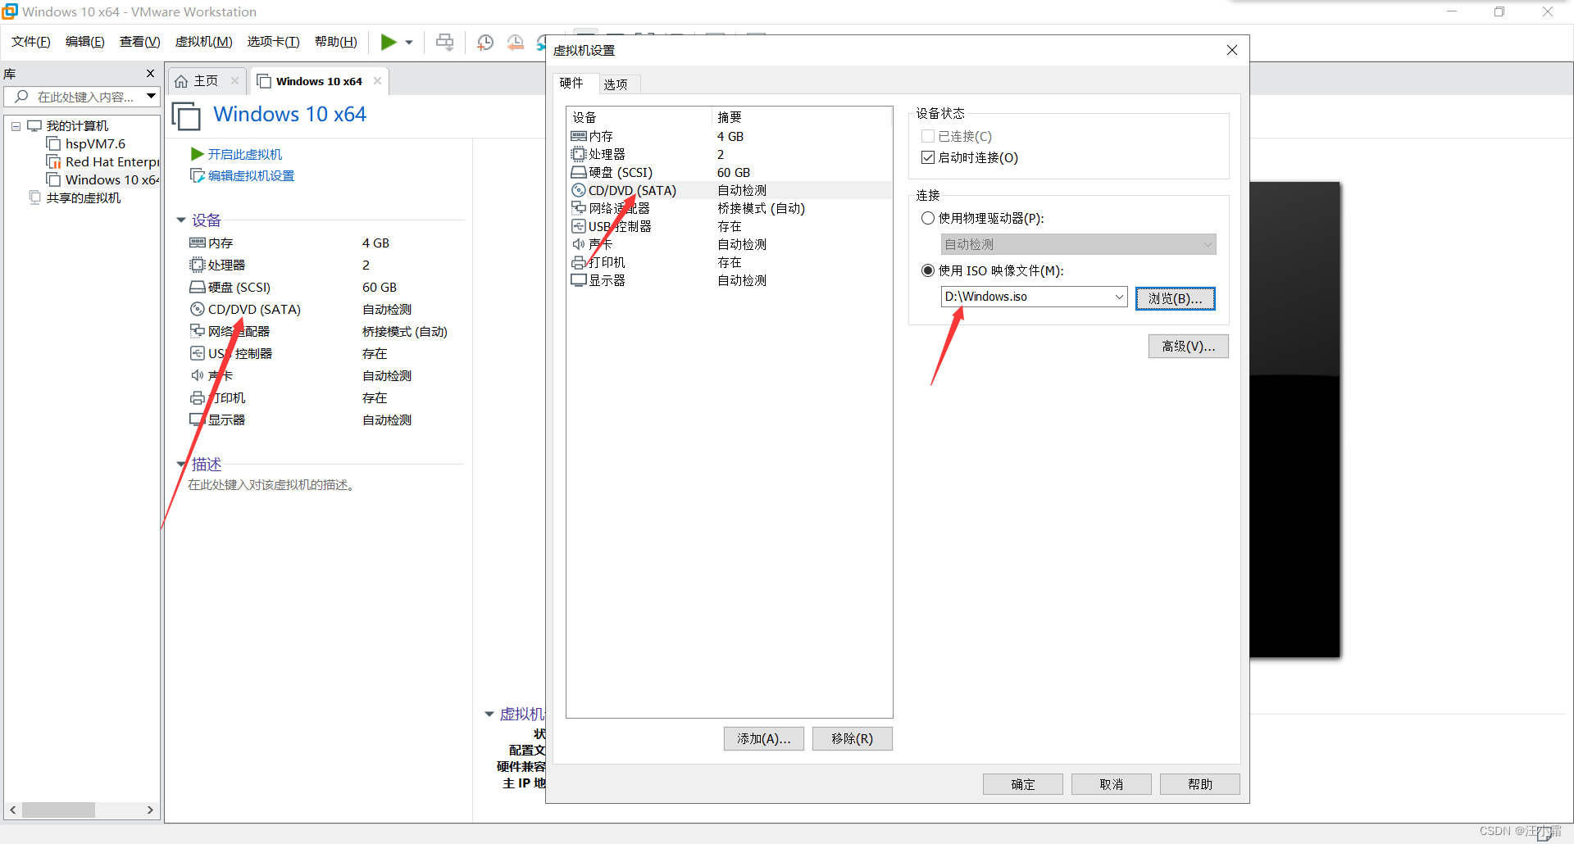This screenshot has width=1574, height=844.
Task: Click the green power-on play icon
Action: click(389, 42)
